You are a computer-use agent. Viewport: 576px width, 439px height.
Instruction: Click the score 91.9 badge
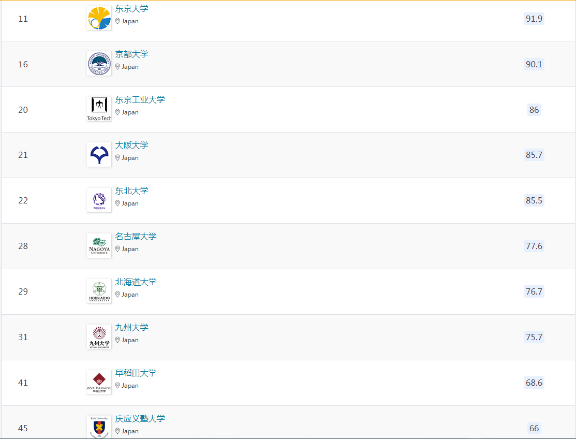pos(534,19)
